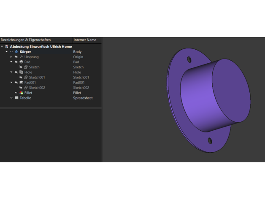Select the document title Abdeckung Einwurfloch Ullrich Home
265x199 pixels.
pyautogui.click(x=41, y=46)
